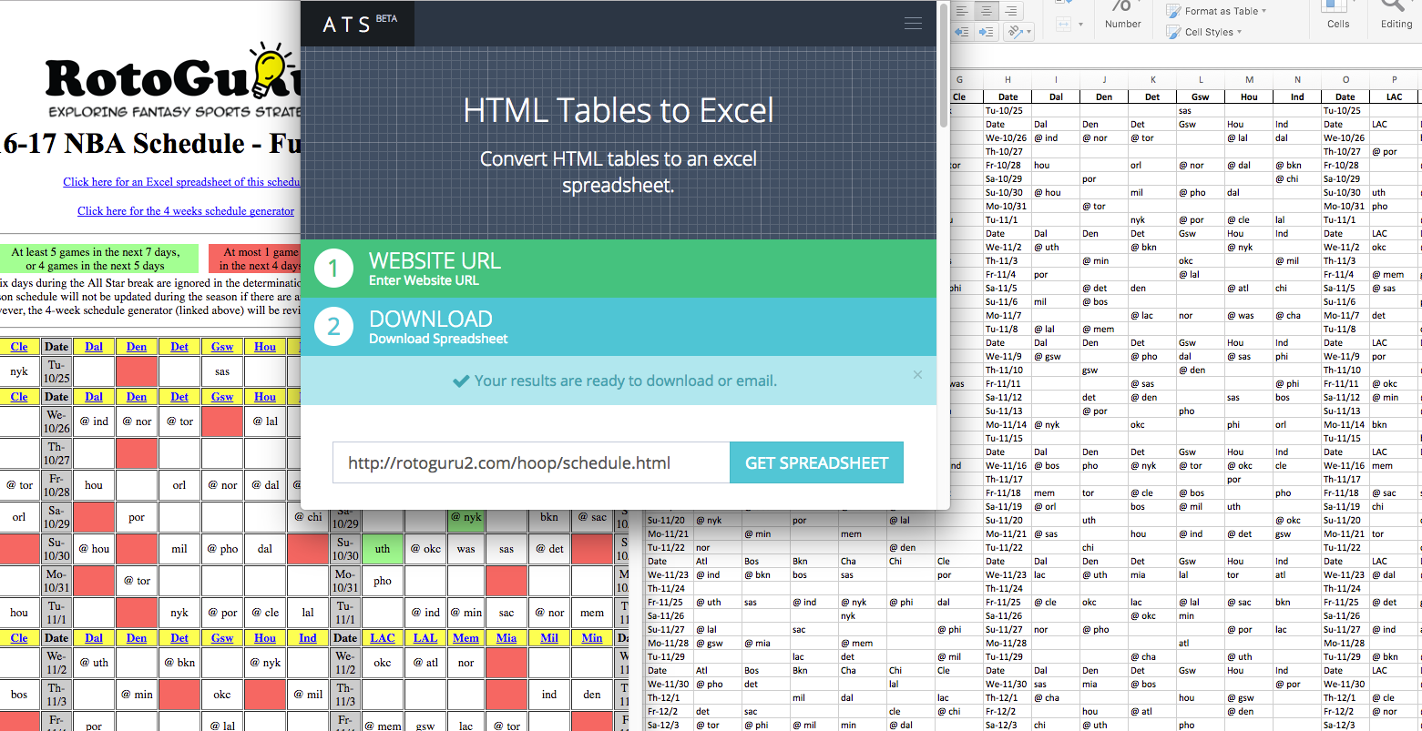This screenshot has width=1422, height=731.
Task: Open the text orientation dropdown in Excel
Action: click(x=1018, y=33)
